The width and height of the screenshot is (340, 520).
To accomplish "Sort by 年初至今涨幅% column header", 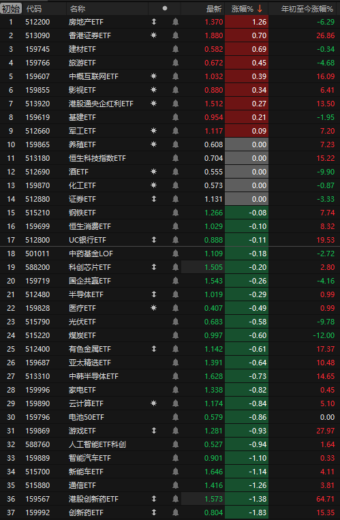I will click(307, 9).
